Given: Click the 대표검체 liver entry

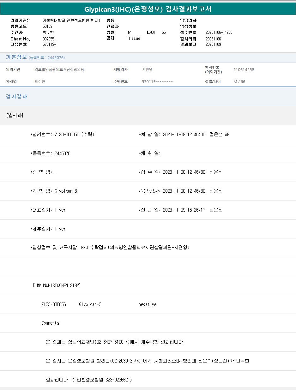Looking at the screenshot, I should (48, 210).
